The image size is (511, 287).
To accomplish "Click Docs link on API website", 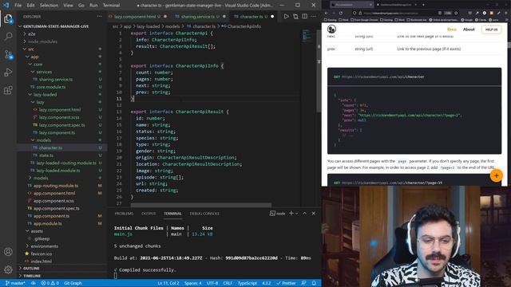I will 452,29.
